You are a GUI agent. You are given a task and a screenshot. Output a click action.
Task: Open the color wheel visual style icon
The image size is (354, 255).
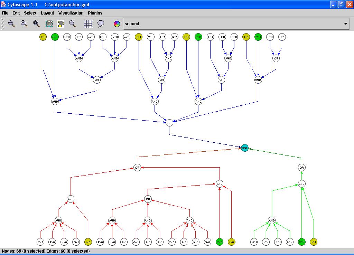coord(117,24)
